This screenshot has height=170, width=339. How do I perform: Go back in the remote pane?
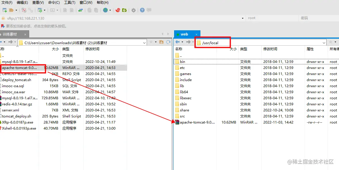point(178,42)
